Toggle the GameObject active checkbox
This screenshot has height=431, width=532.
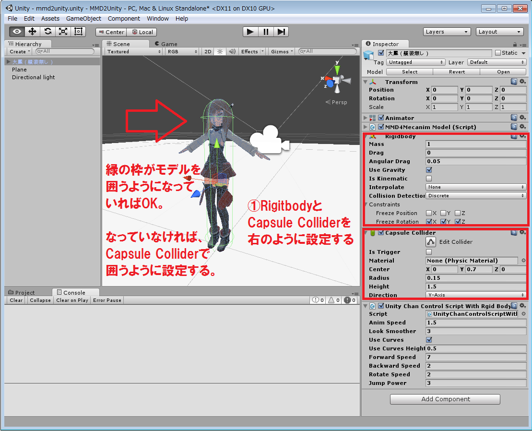(381, 53)
